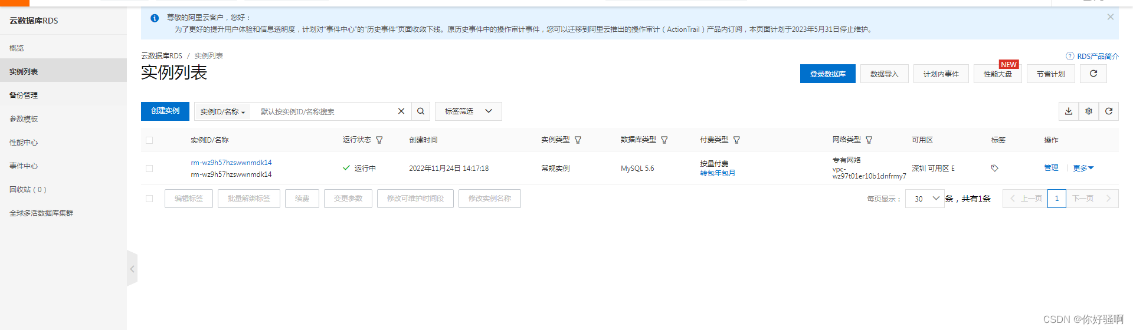Click the MySQL 5.6 cell
Screen dimensions: 1133x330
(x=637, y=169)
